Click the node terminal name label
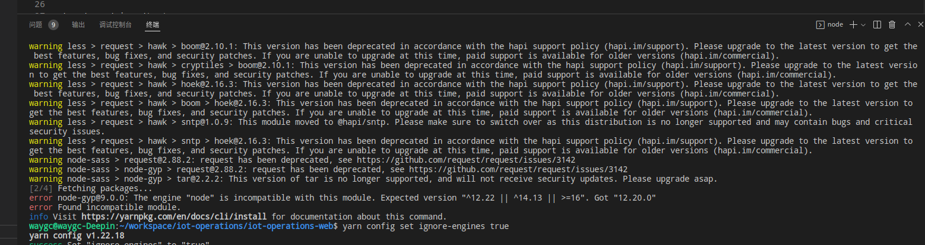925x245 pixels. tap(835, 24)
